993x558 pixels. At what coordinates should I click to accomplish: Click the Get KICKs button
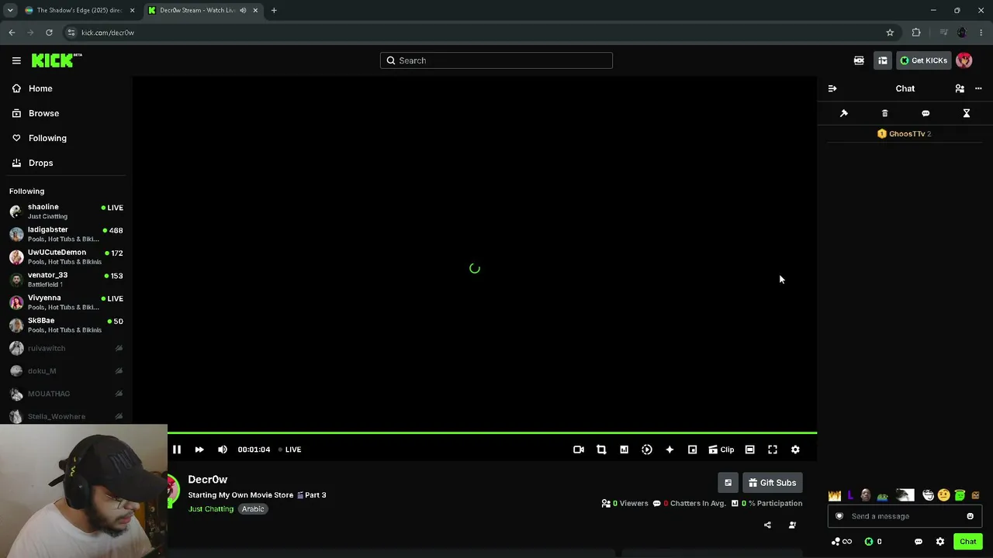pos(924,60)
